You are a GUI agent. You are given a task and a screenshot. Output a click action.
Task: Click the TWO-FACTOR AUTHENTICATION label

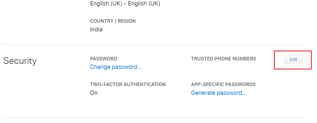128,84
